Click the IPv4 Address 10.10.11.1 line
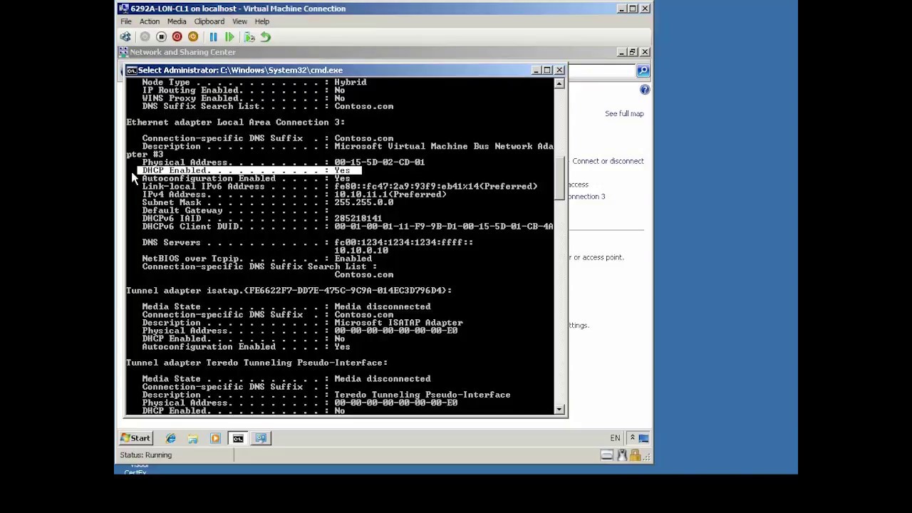Screen dimensions: 912x513 [294, 195]
